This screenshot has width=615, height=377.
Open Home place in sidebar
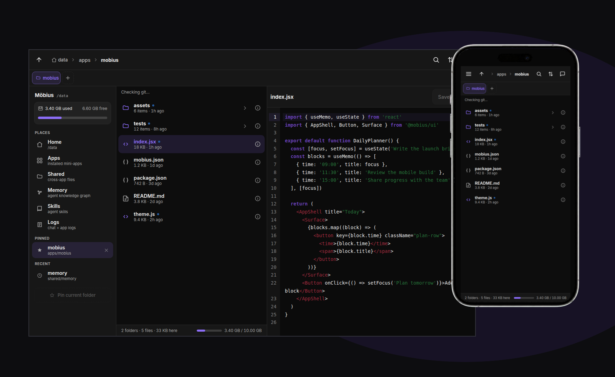(72, 145)
